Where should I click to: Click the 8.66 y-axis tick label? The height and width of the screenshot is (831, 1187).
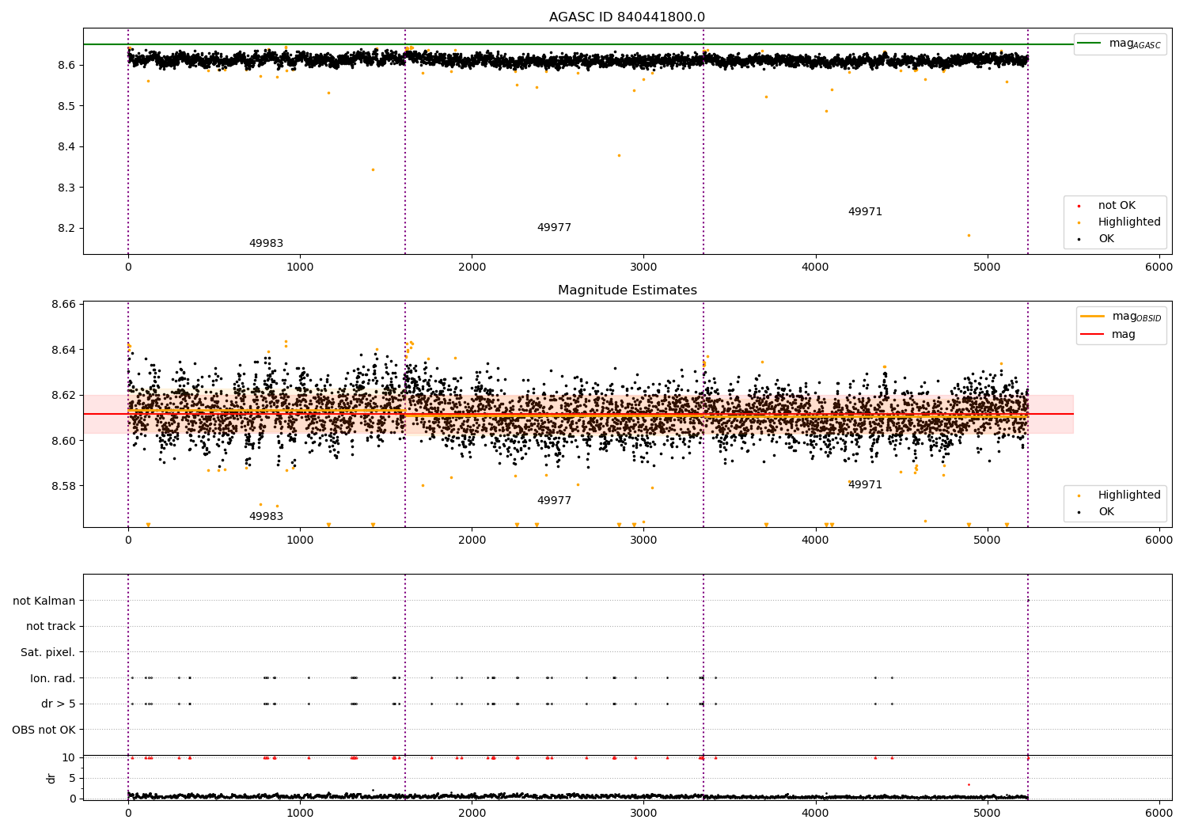click(x=65, y=305)
